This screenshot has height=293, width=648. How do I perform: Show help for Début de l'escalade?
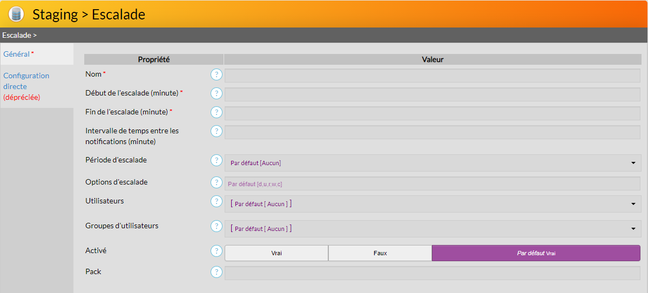coord(217,94)
